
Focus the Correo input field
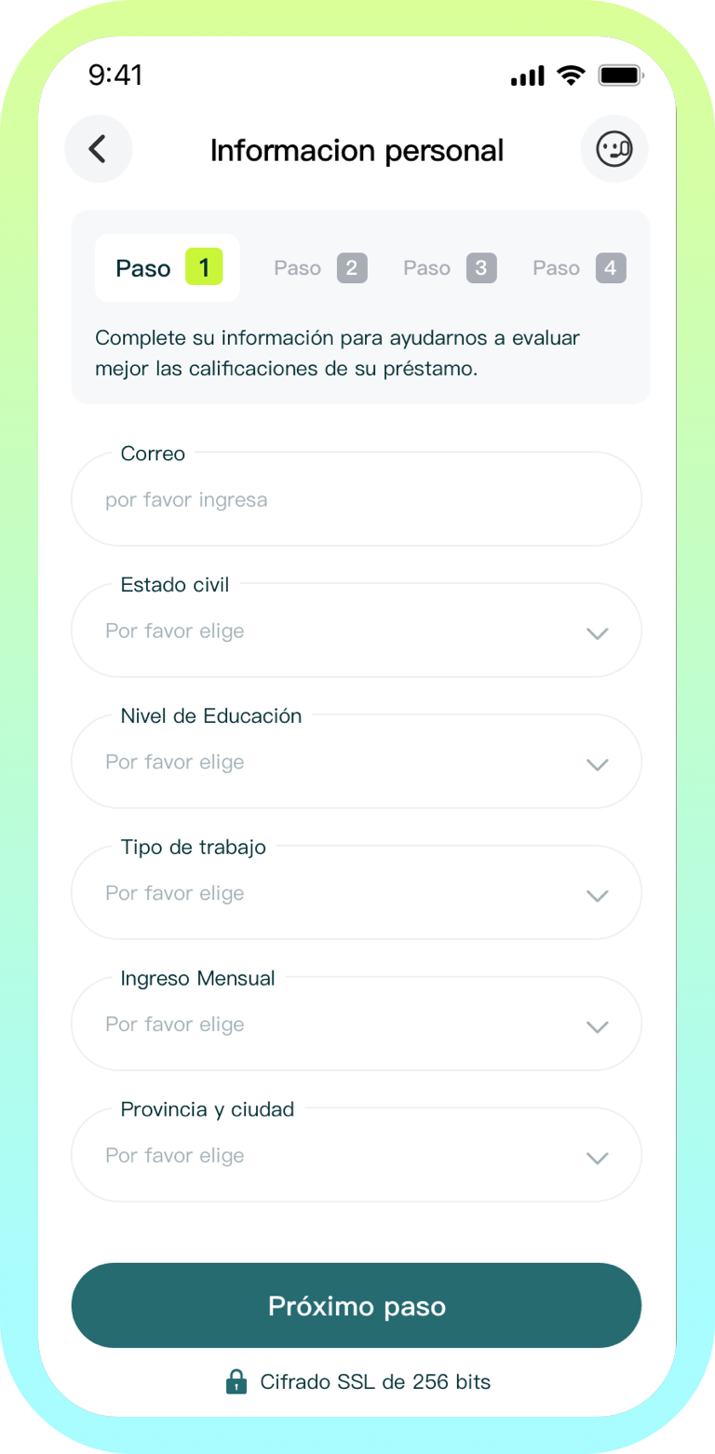(x=357, y=499)
